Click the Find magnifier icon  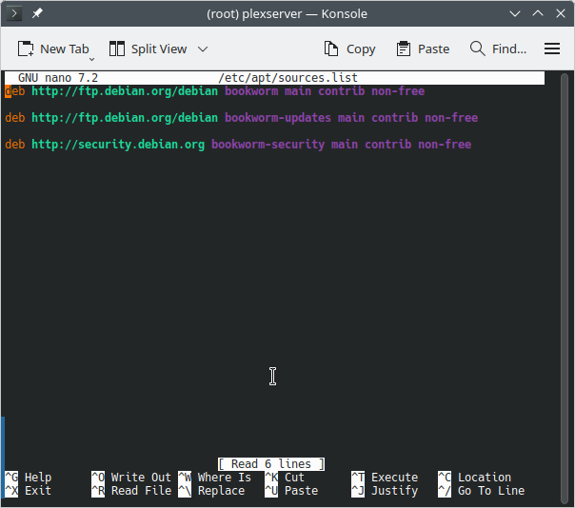(478, 49)
